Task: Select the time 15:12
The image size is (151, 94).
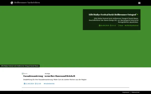Action: tap(114, 26)
